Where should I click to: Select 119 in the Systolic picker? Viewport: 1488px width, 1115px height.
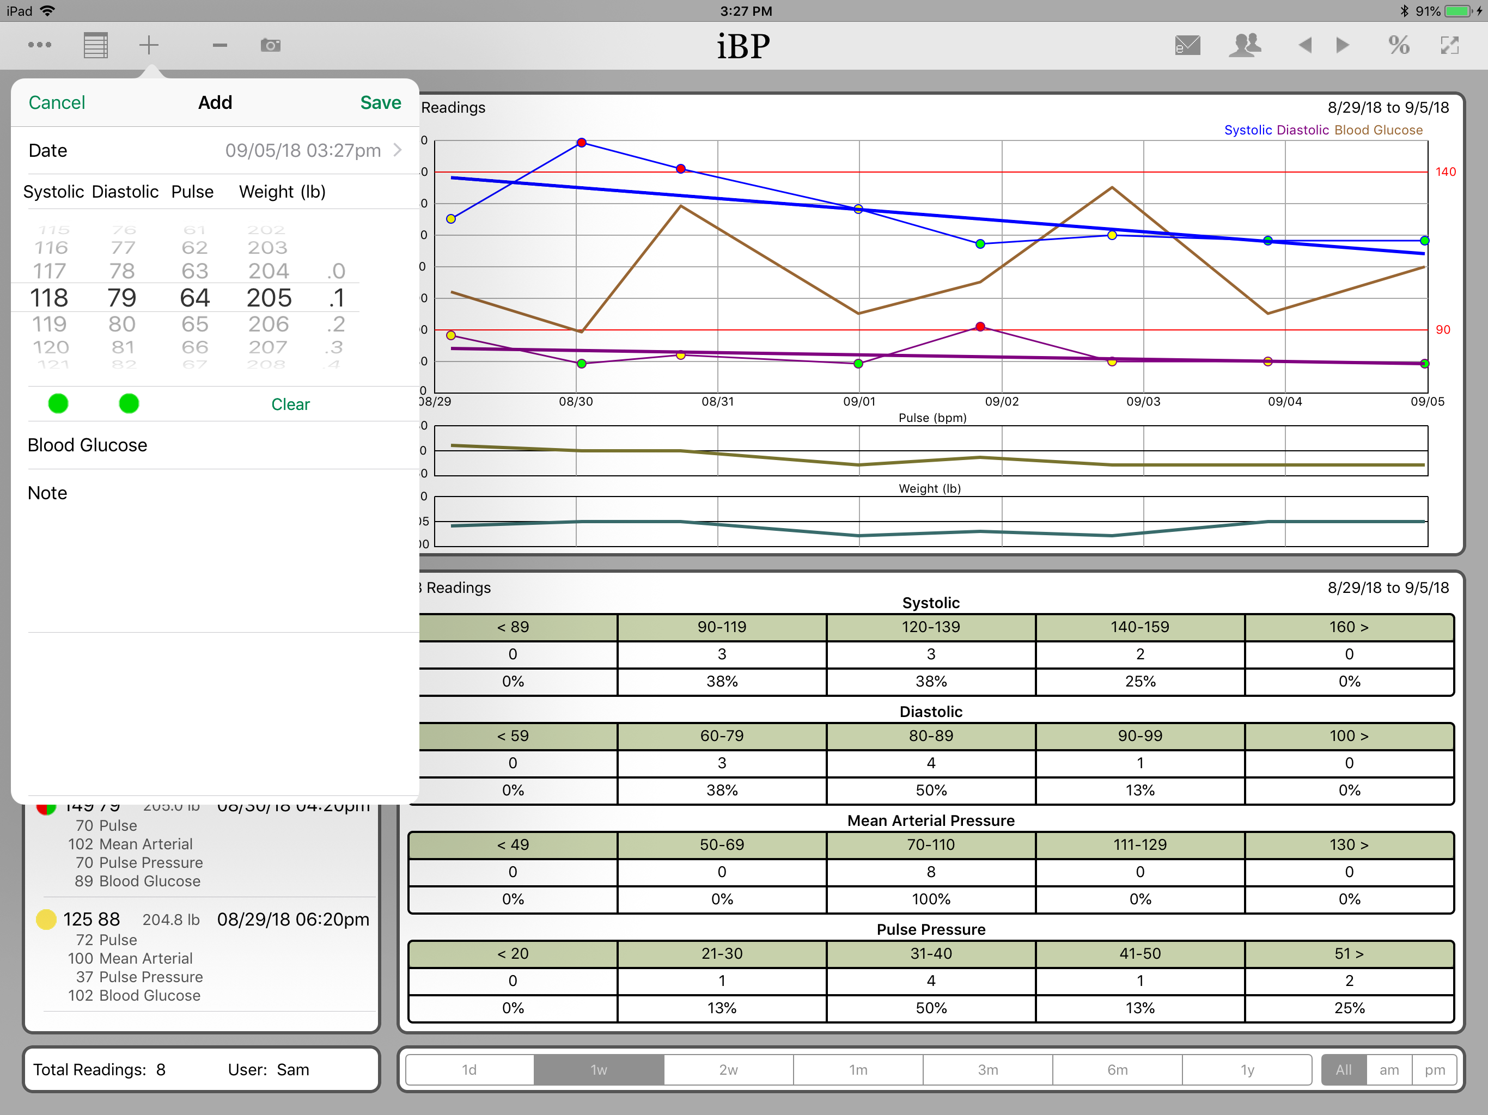[x=50, y=324]
